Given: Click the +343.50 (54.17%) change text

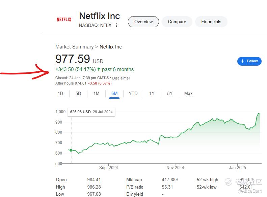Looking at the screenshot, I should click(x=75, y=69).
